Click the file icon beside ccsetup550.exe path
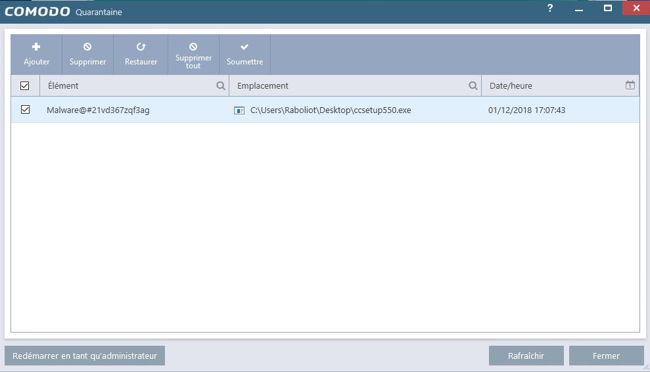The width and height of the screenshot is (650, 372). (x=239, y=110)
